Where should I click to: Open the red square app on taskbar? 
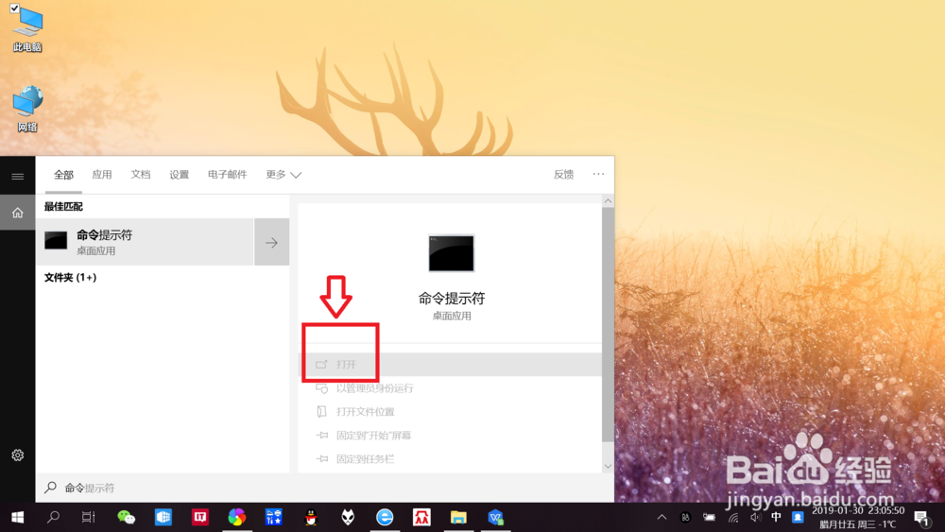(200, 517)
